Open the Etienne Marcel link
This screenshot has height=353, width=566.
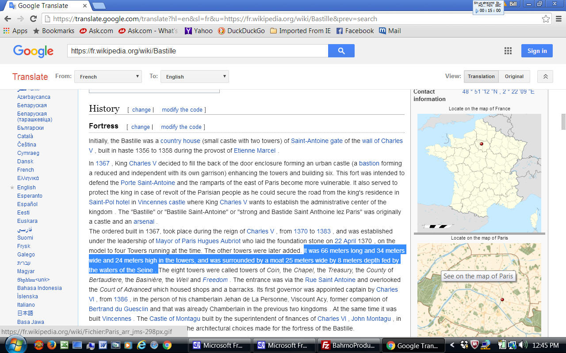tap(255, 150)
